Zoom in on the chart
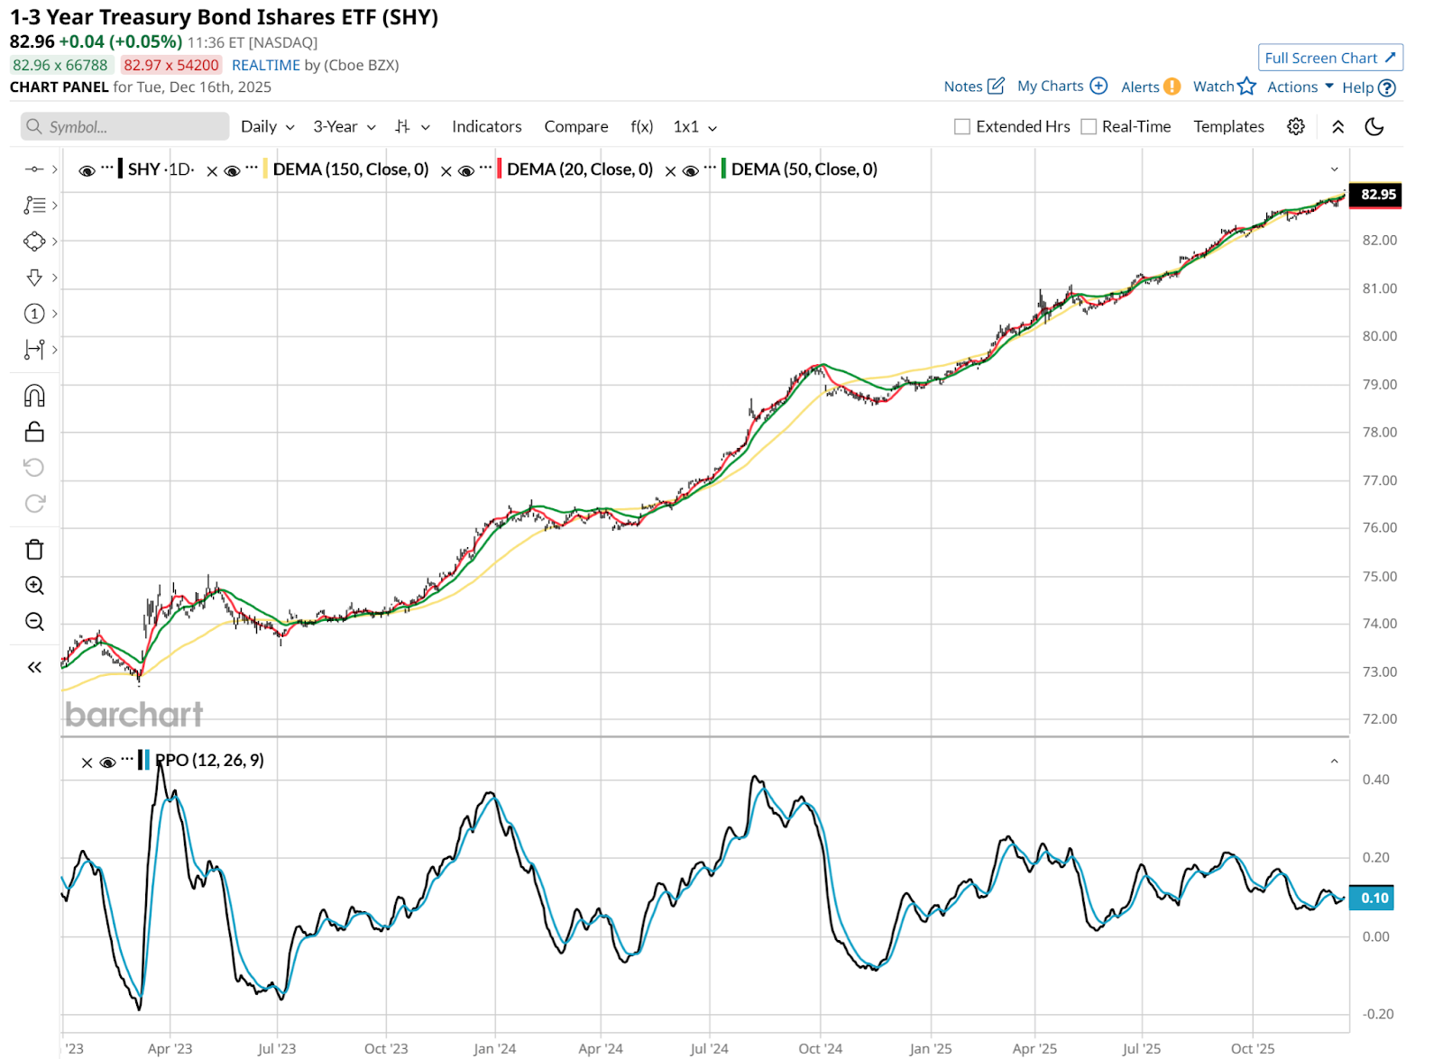Viewport: 1443px width, 1059px height. point(34,586)
